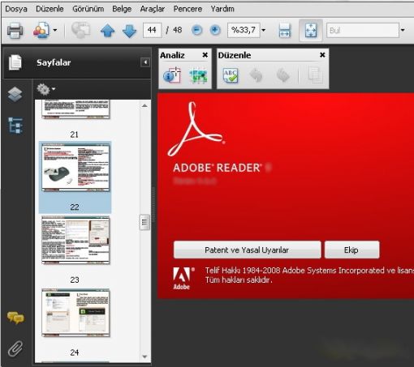Screen dimensions: 414x367
Task: Zoom in with the plus button
Action: (x=215, y=30)
